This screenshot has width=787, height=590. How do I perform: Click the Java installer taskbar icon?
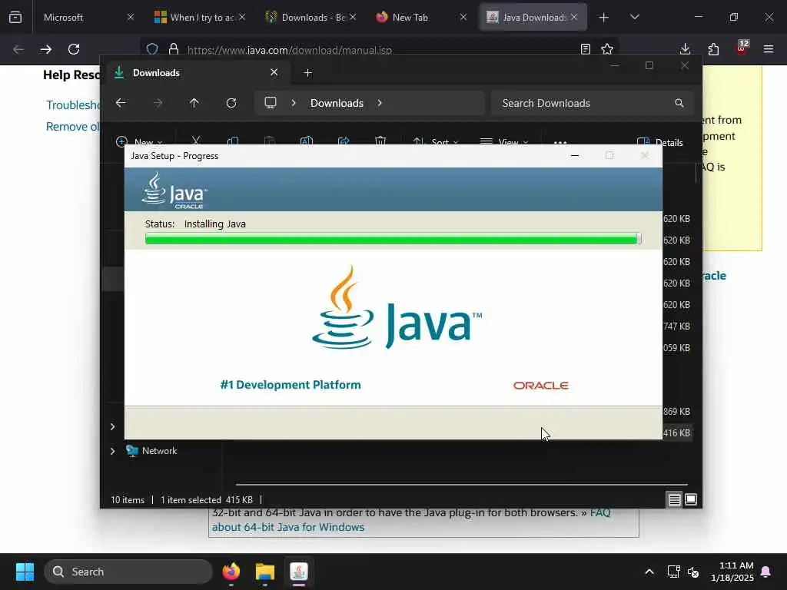(299, 572)
